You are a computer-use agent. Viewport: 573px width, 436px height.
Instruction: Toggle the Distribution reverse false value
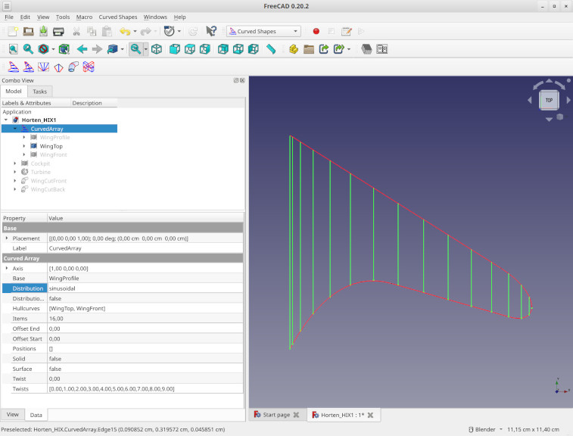(145, 298)
